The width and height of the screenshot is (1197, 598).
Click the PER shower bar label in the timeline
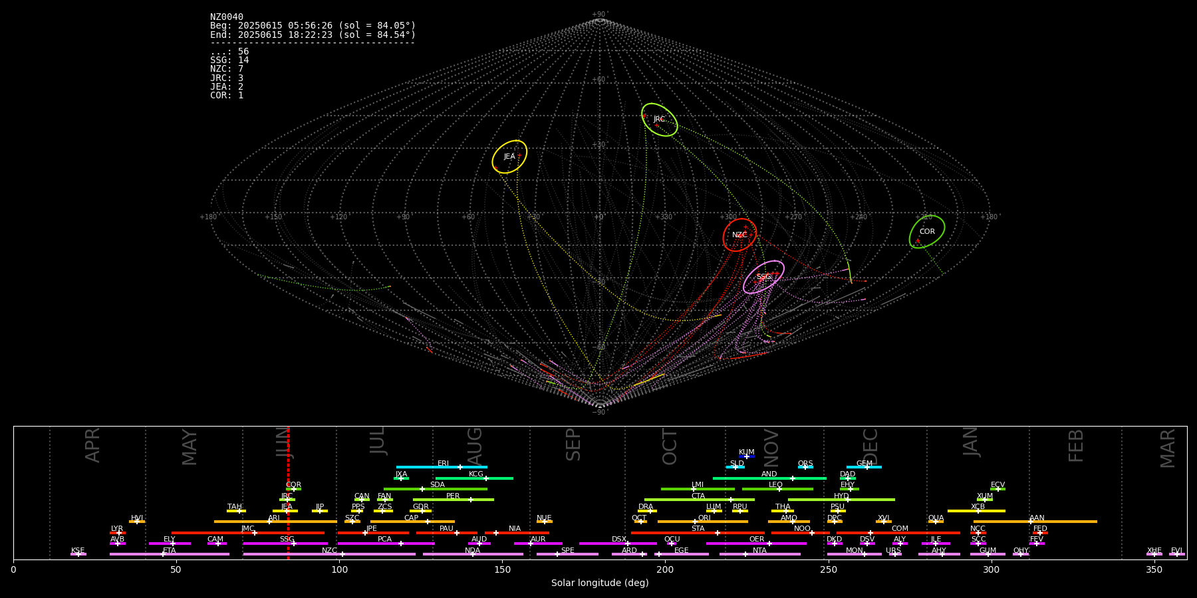(x=453, y=496)
